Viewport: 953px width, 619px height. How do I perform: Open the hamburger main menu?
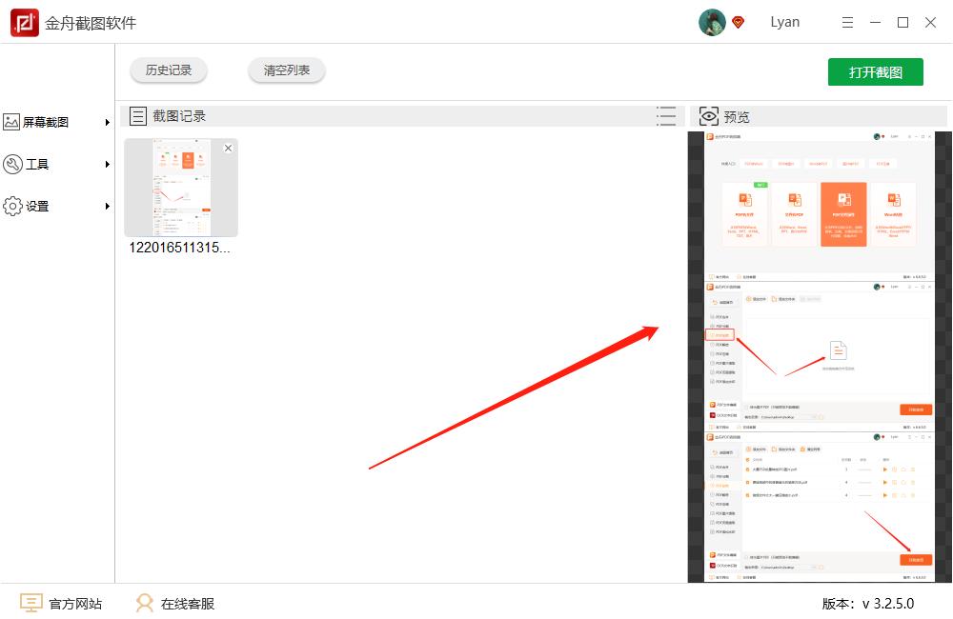(847, 23)
